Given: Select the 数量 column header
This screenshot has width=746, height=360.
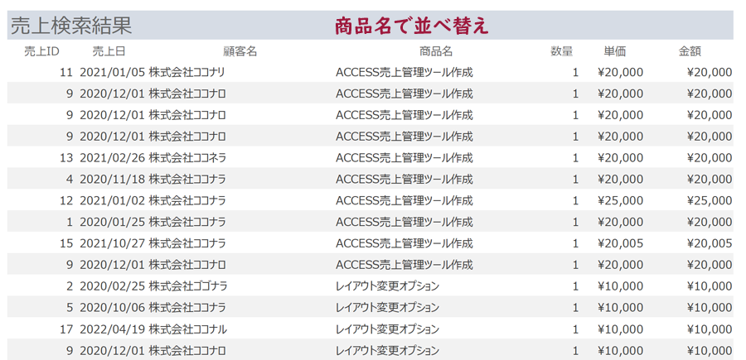Looking at the screenshot, I should [x=562, y=51].
